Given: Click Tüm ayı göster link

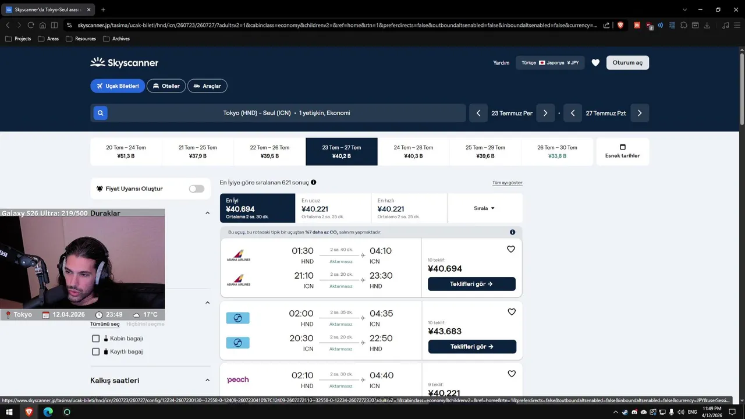Looking at the screenshot, I should (508, 183).
